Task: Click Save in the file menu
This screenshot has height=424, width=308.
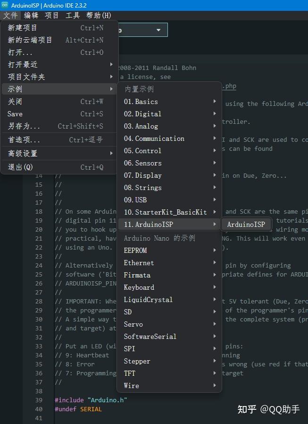Action: [59, 114]
